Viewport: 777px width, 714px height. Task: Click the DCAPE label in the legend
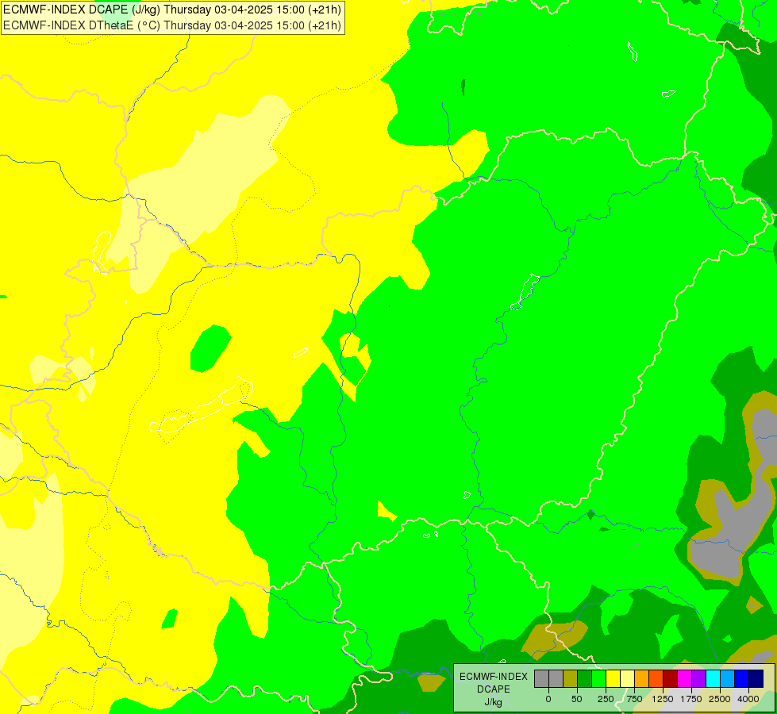494,689
